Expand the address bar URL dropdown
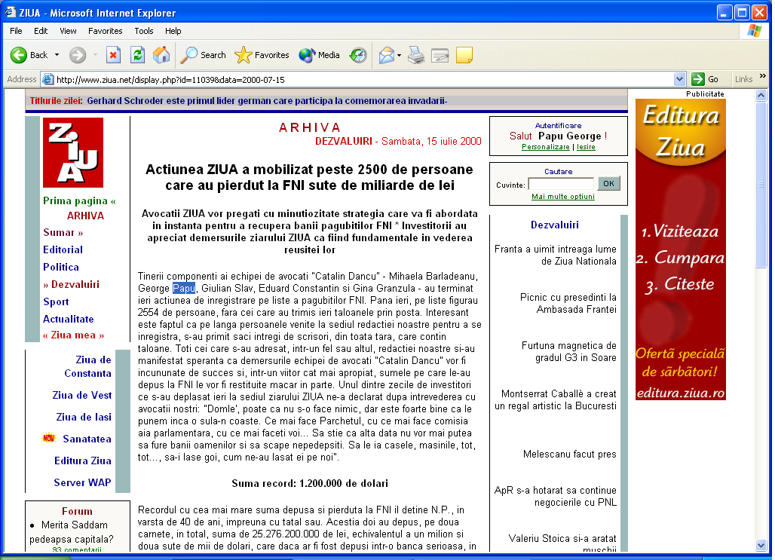 coord(679,79)
